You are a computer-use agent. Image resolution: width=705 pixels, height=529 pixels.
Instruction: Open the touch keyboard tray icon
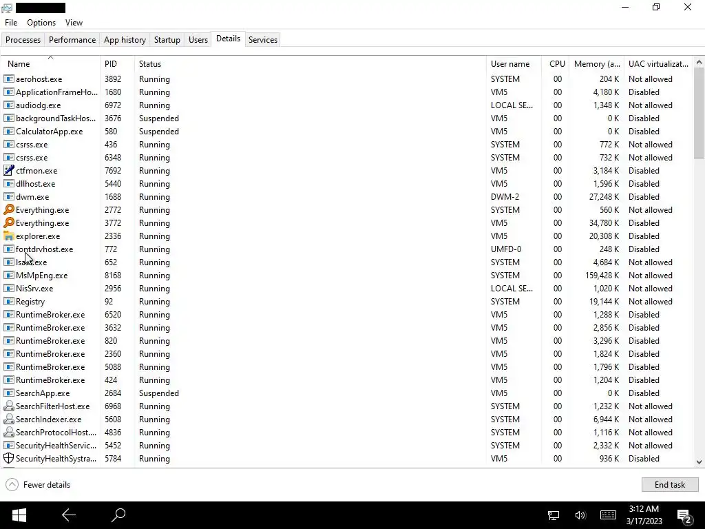click(608, 515)
